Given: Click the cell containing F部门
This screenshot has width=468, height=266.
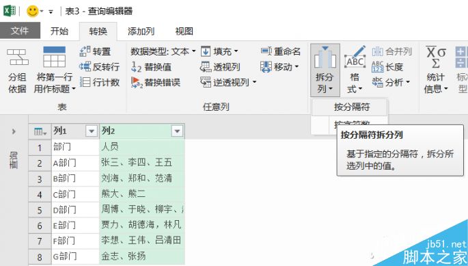Looking at the screenshot, I should (x=75, y=241).
